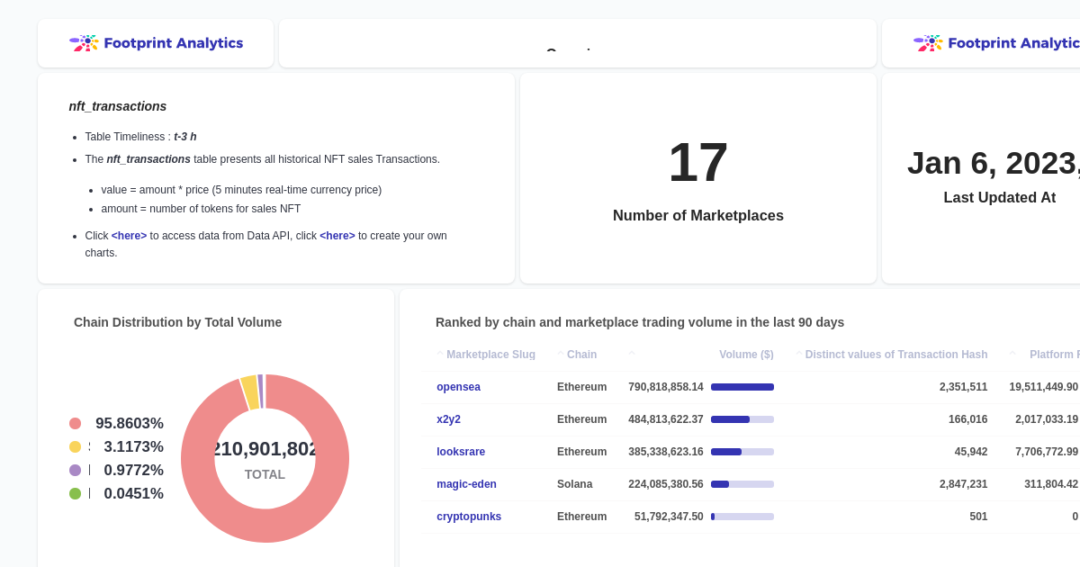Open the opensea marketplace link
The image size is (1080, 567).
(x=458, y=387)
